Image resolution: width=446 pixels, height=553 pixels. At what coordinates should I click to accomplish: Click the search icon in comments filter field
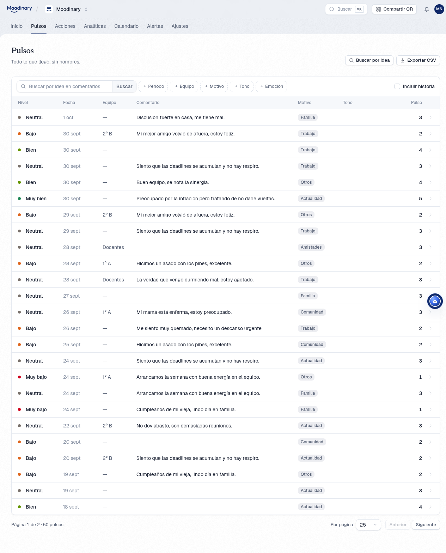(x=23, y=86)
